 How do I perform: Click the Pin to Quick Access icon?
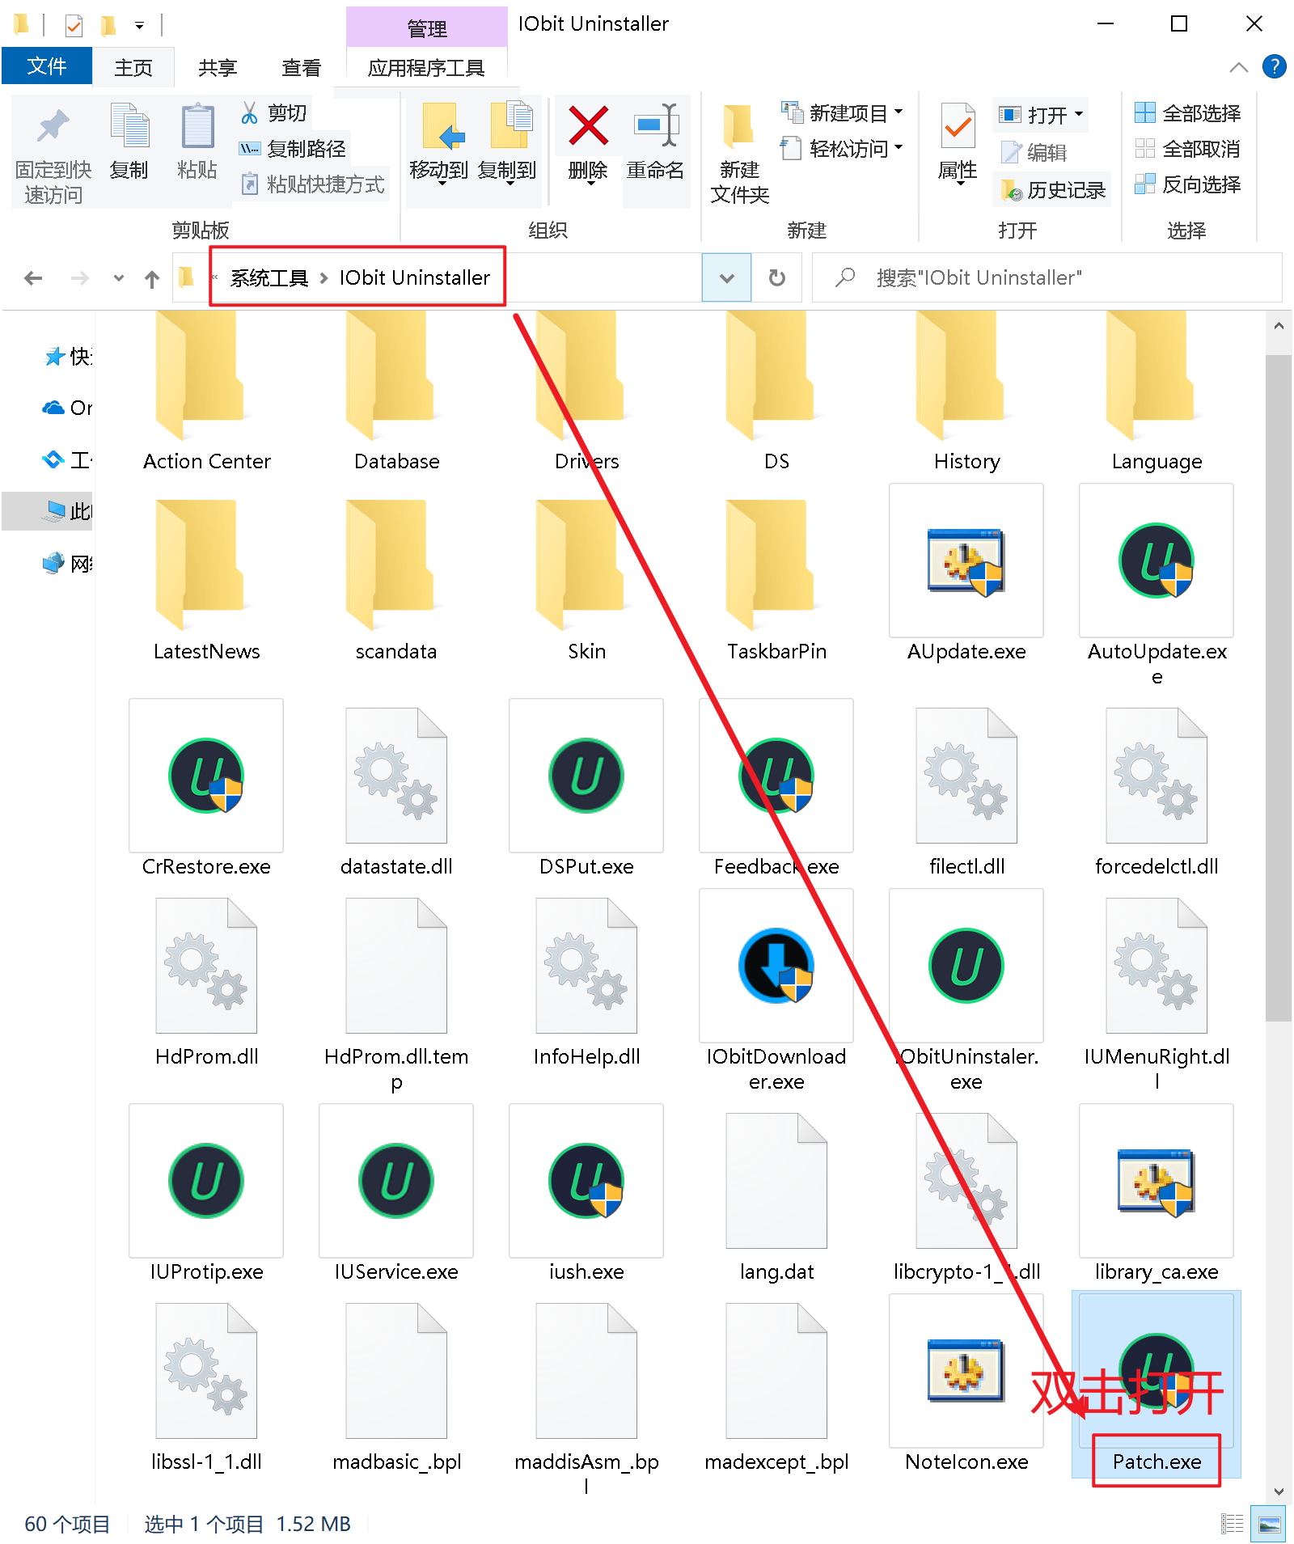tap(53, 127)
